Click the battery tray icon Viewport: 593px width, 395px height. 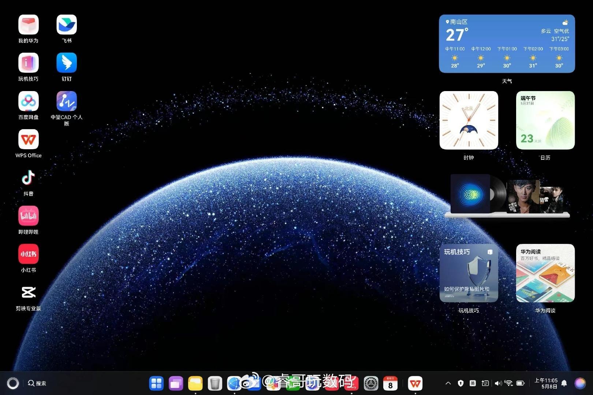pos(521,383)
